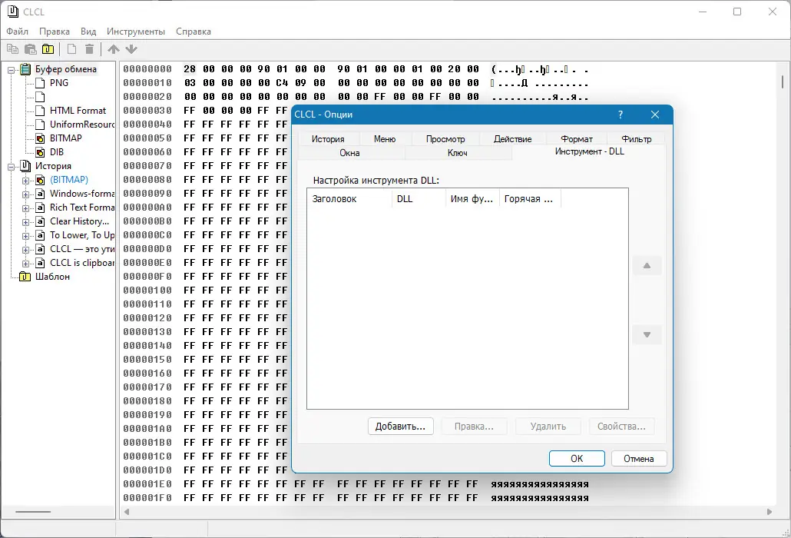Click the text icon beside Rich Text Forma entry
The width and height of the screenshot is (791, 538).
click(41, 208)
